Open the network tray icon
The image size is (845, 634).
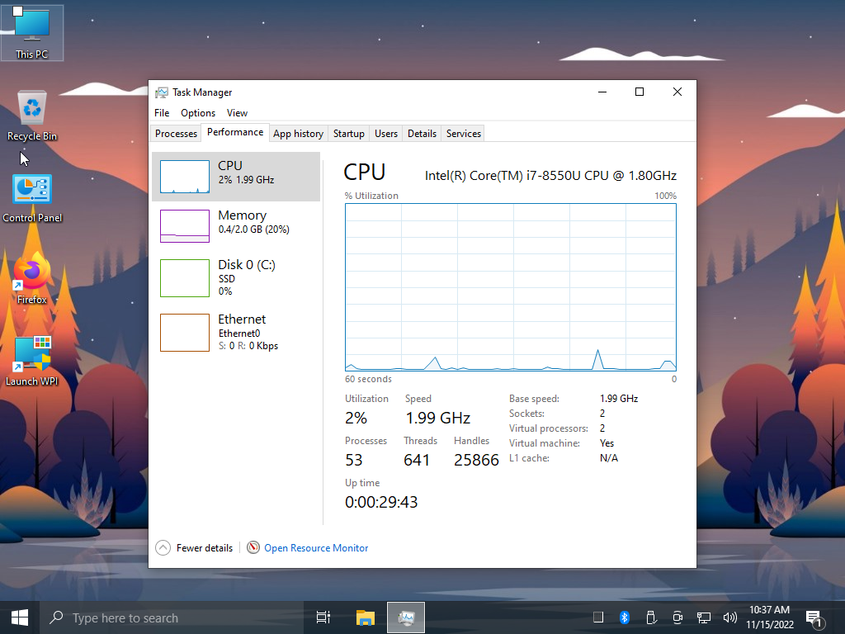coord(704,617)
